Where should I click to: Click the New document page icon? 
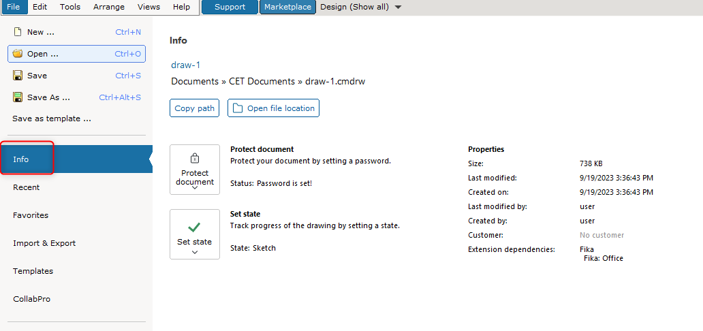tap(18, 32)
